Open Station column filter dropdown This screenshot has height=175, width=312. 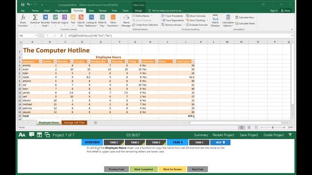55,62
